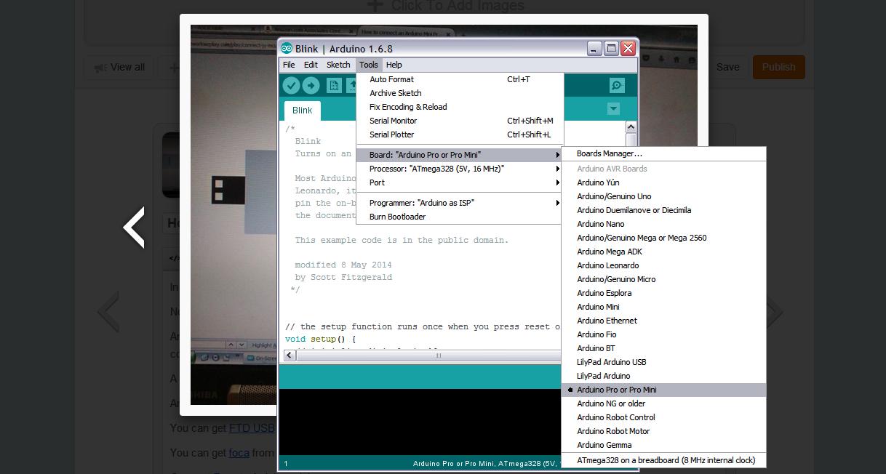886x474 pixels.
Task: Choose Auto Format in Tools menu
Action: [x=460, y=79]
